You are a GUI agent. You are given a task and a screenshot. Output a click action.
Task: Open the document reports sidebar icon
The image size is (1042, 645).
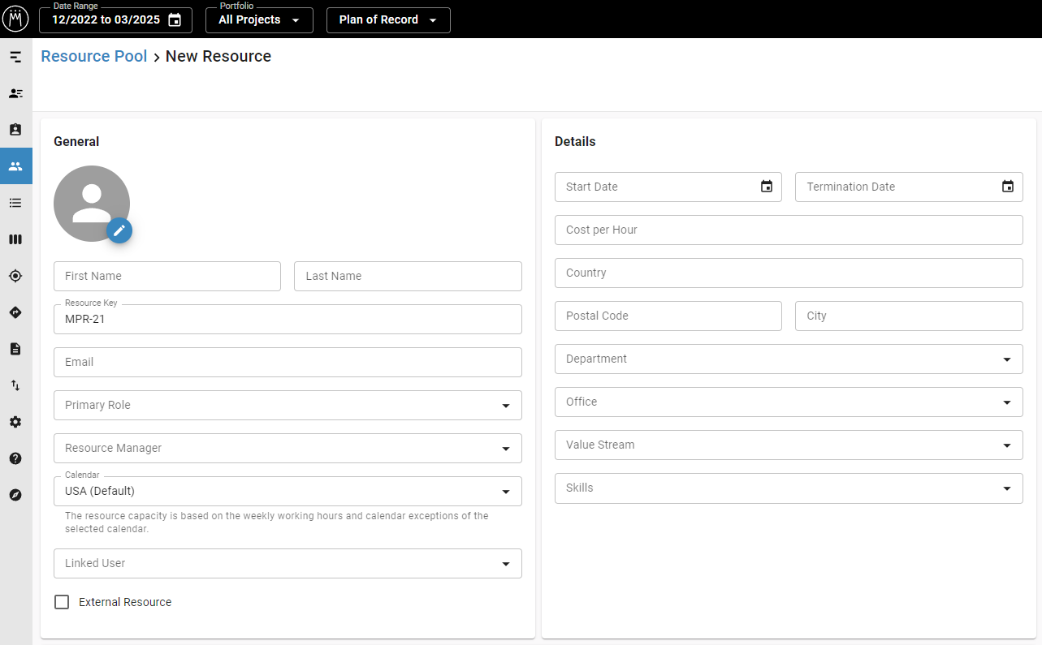(15, 349)
